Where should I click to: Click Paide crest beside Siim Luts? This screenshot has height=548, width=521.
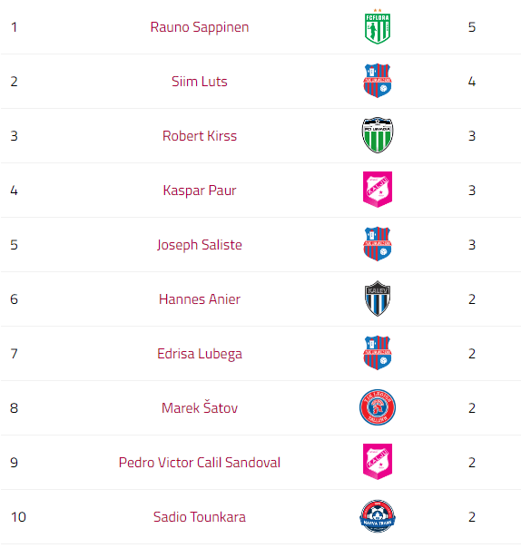click(378, 81)
